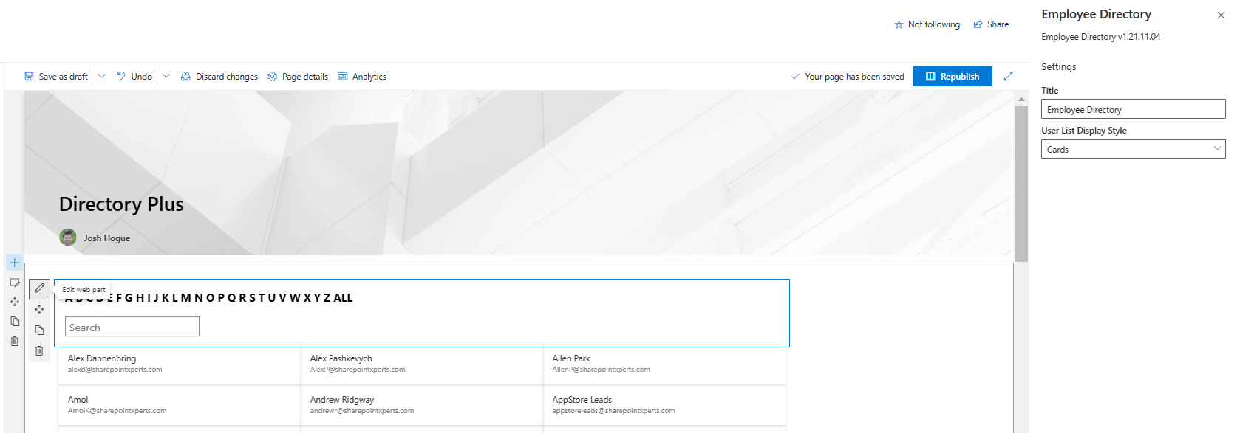Close the Employee Directory settings pane
Image resolution: width=1237 pixels, height=433 pixels.
(x=1221, y=15)
